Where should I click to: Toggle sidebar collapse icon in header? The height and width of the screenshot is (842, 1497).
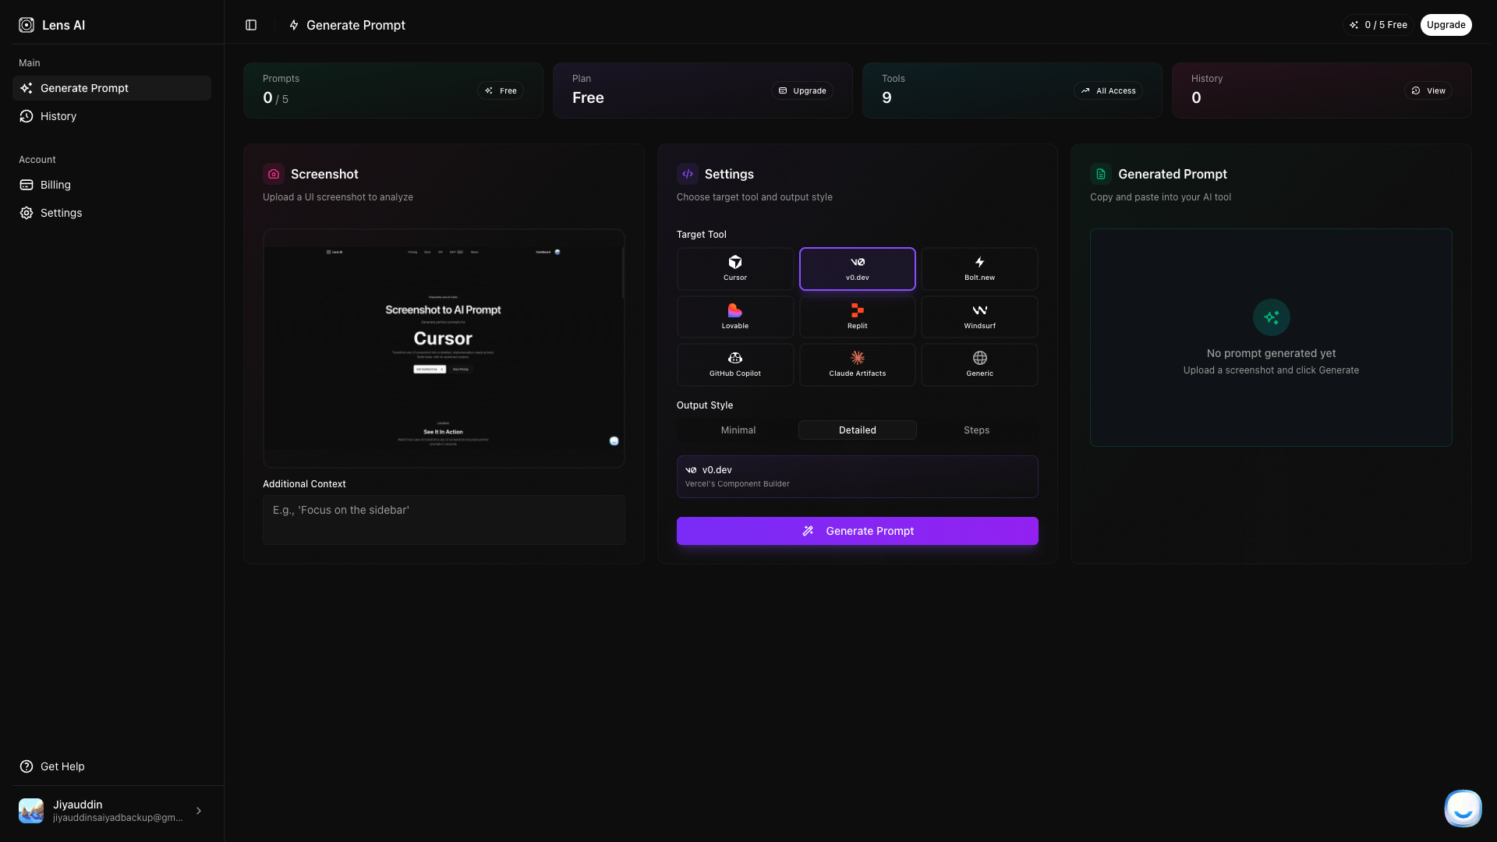pyautogui.click(x=251, y=25)
